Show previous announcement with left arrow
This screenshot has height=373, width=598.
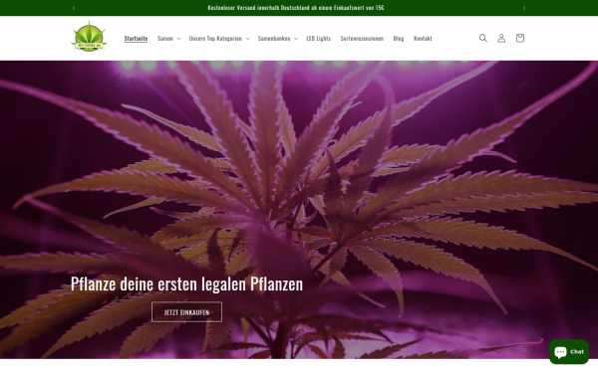pyautogui.click(x=74, y=8)
